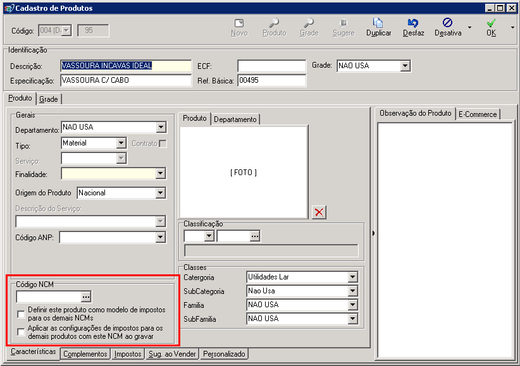
Task: Remove photo with the red X icon
Action: click(x=319, y=212)
